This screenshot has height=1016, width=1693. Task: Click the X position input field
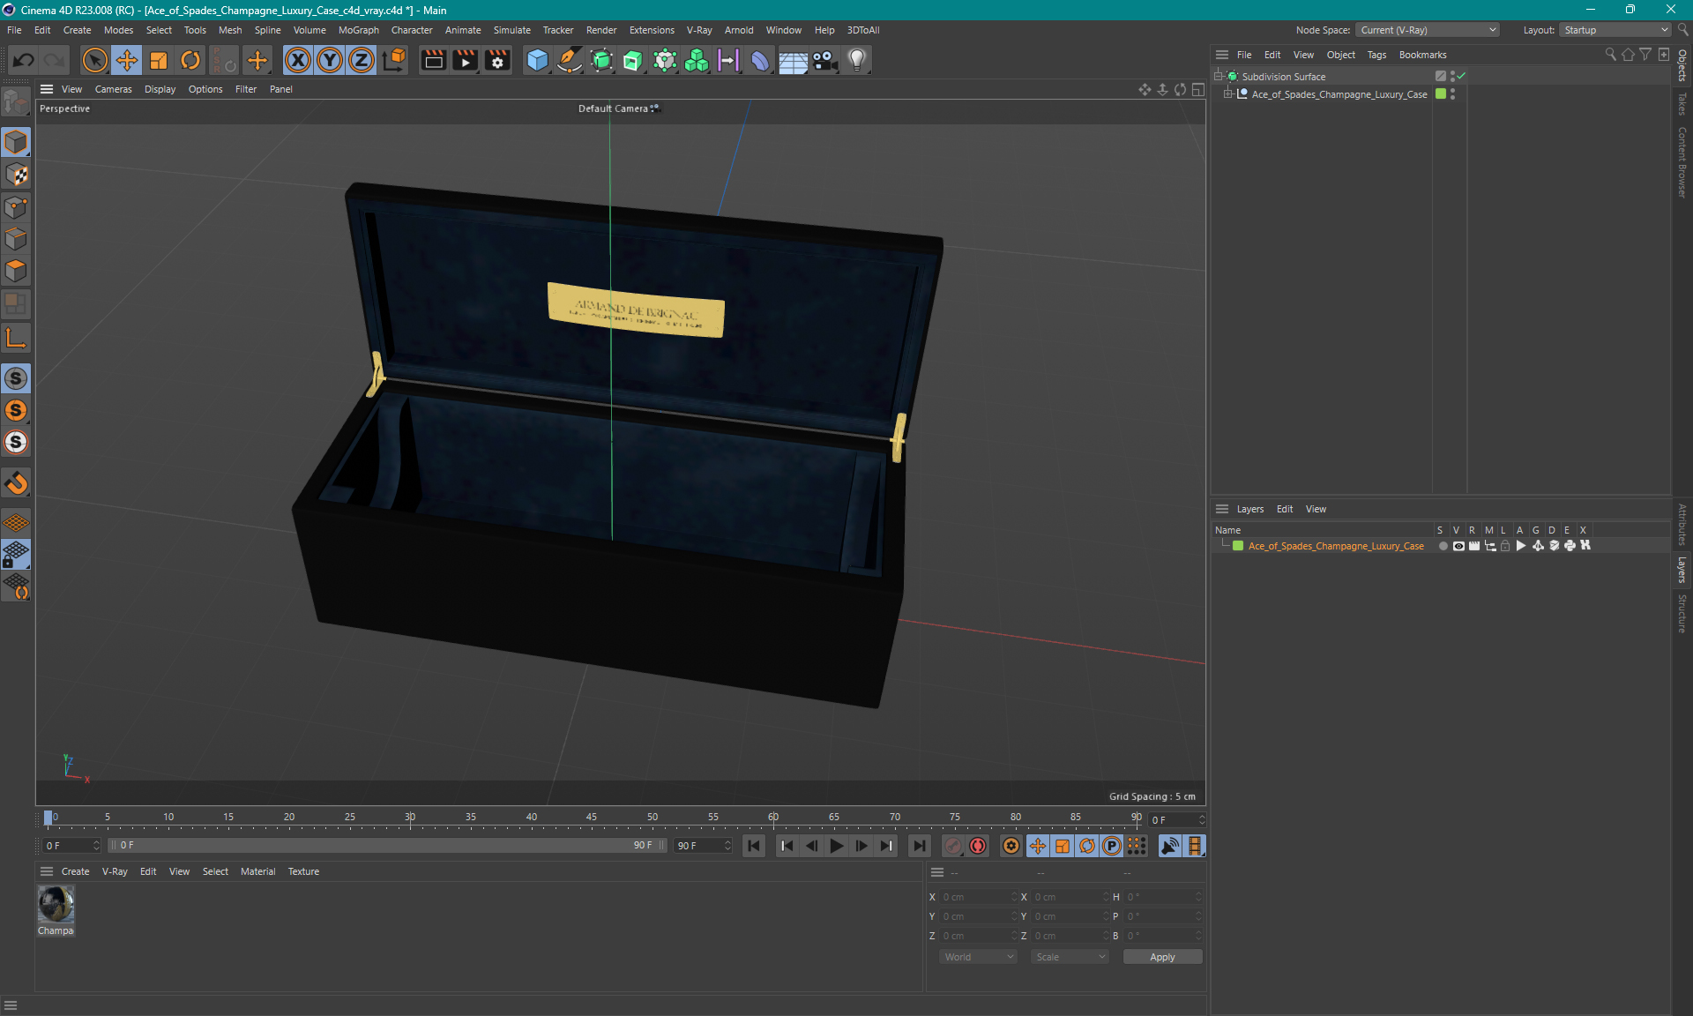pos(977,897)
